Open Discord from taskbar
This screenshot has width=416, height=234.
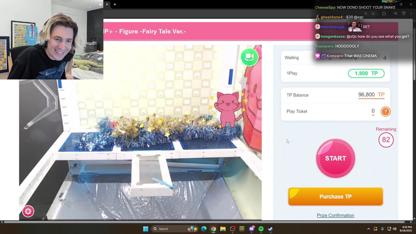click(252, 229)
